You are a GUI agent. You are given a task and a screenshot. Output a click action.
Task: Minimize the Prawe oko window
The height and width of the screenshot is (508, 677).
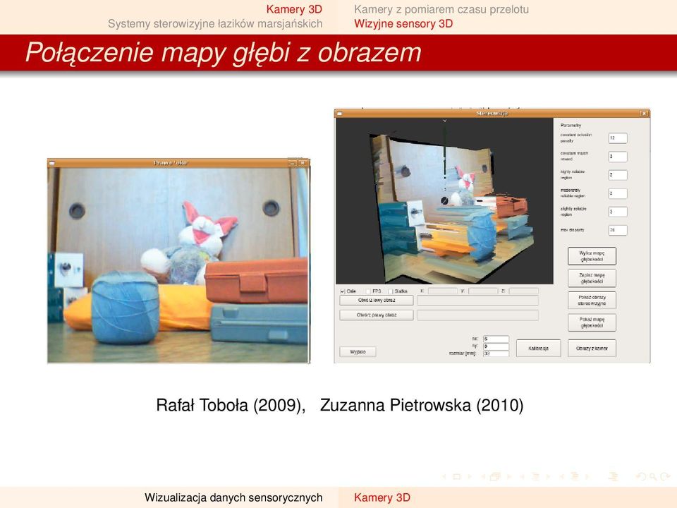(x=292, y=163)
